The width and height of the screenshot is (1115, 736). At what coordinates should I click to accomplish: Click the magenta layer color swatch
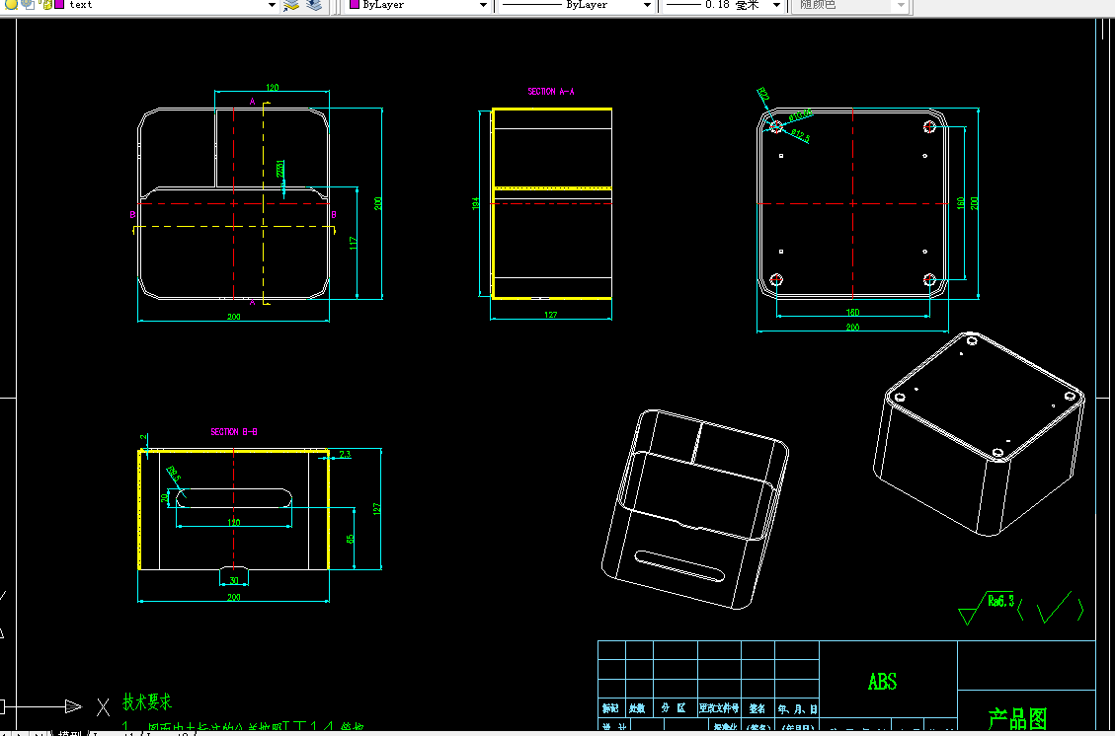pos(59,4)
